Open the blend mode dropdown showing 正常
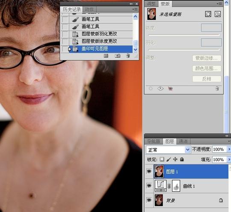231x212 pixels. 168,150
